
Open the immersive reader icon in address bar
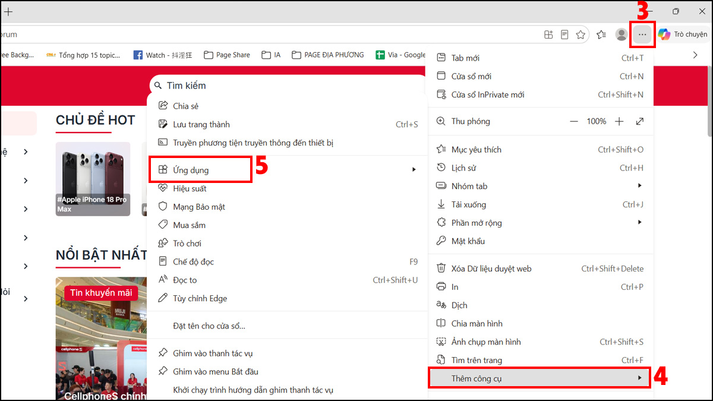564,34
